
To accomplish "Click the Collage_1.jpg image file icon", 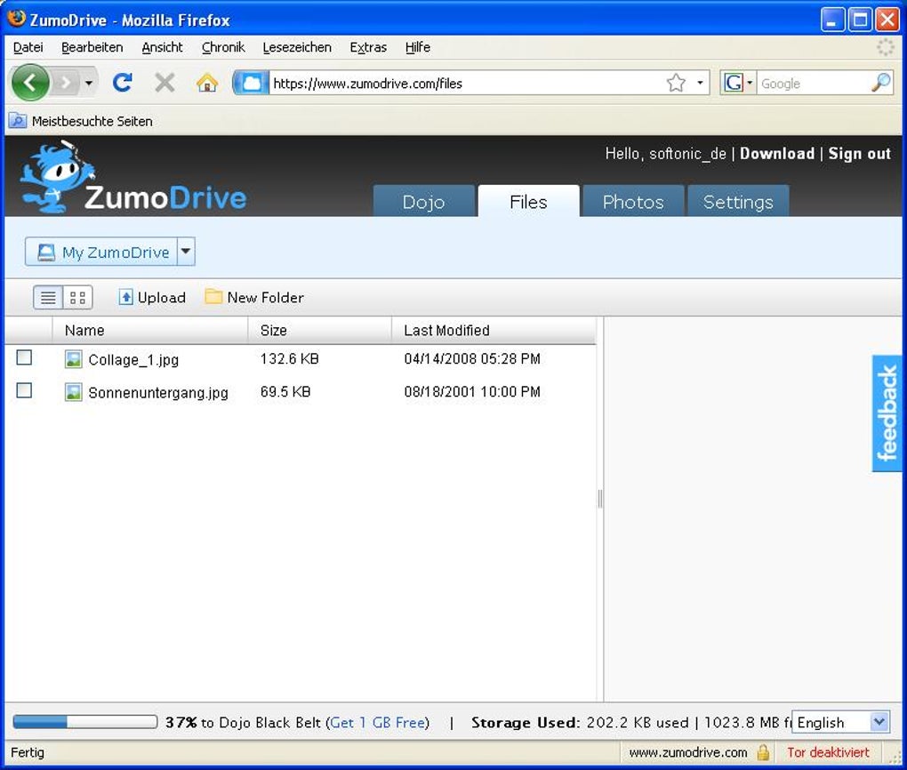I will coord(74,359).
